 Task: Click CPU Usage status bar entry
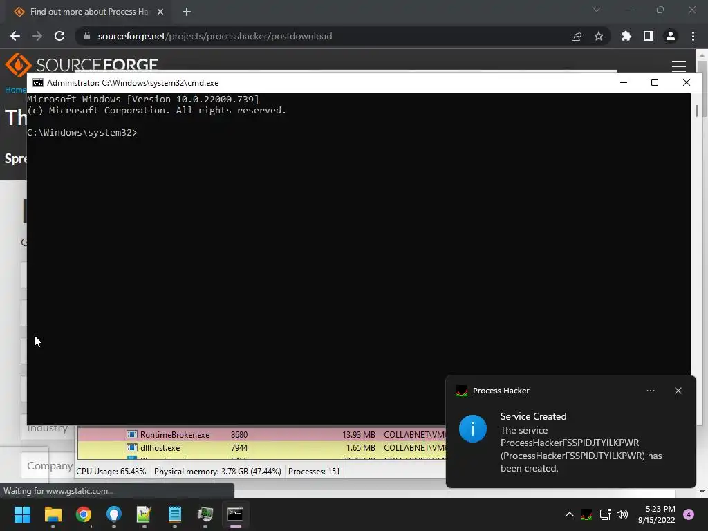click(x=111, y=472)
